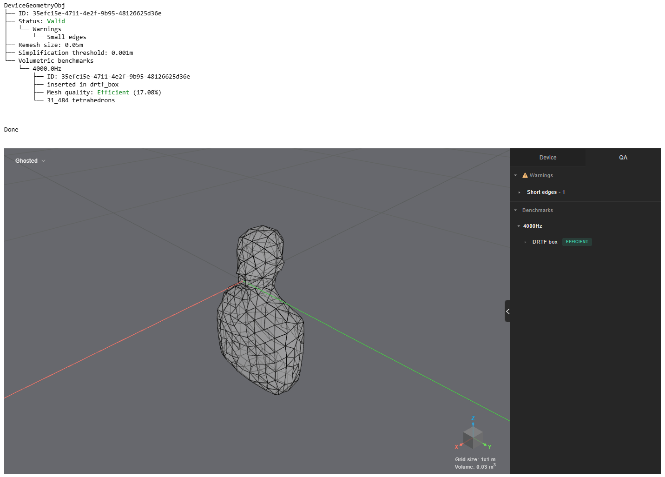Click the 'DeviceGeometryObj' heading text

pos(34,6)
